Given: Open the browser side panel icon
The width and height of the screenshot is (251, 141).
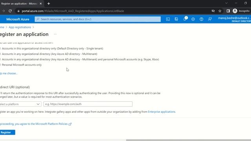Looking at the screenshot, I should point(228,11).
